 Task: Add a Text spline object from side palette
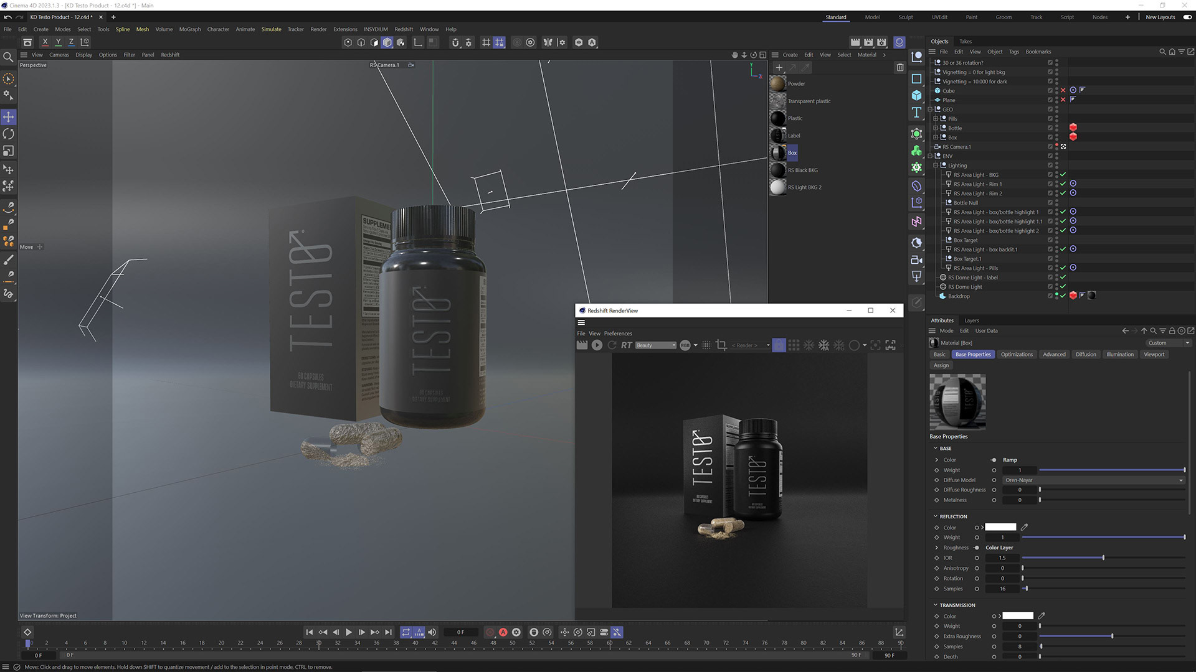[x=916, y=113]
